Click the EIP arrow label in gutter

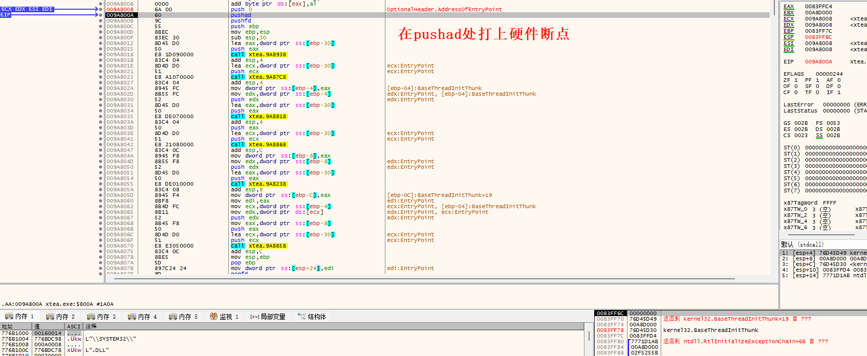tap(6, 15)
